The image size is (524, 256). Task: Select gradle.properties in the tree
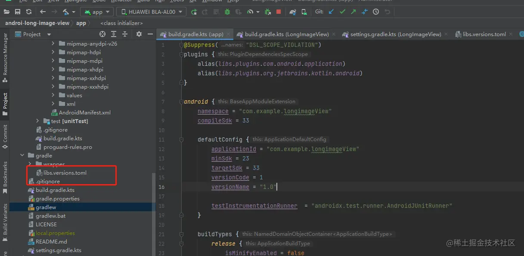tap(54, 198)
